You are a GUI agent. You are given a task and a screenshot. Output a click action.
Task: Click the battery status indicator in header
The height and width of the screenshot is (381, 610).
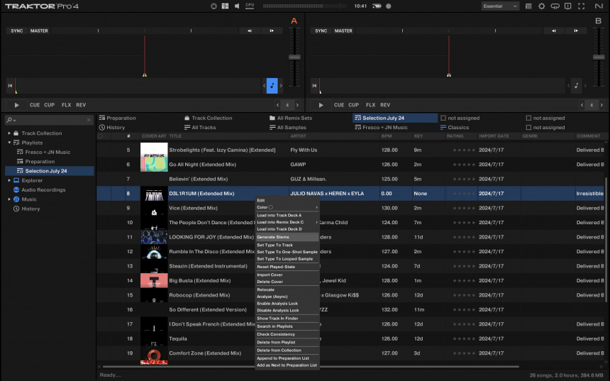(x=377, y=6)
